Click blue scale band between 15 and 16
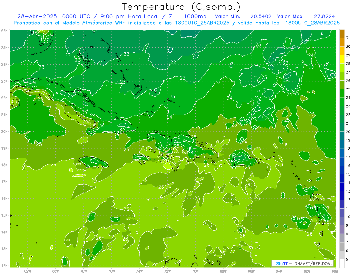 click(x=342, y=170)
